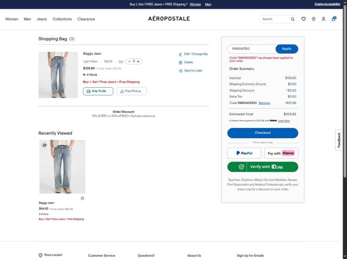
Task: Open Klarna Learn More link
Action: pyautogui.click(x=284, y=121)
